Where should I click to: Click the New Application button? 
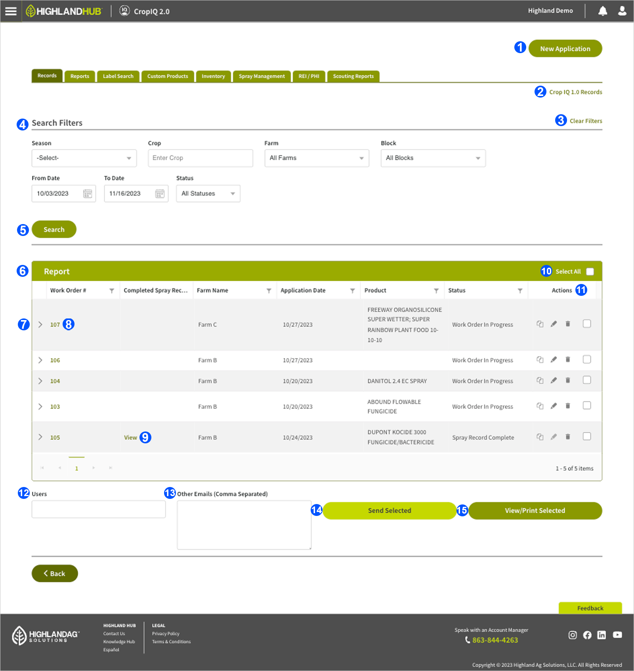[565, 49]
